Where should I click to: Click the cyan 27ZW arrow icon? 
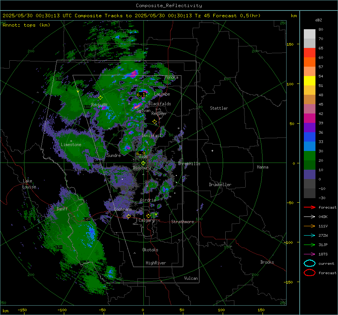pos(309,236)
